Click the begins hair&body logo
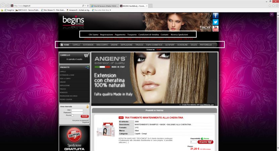The width and height of the screenshot is (279, 151). coord(73,21)
